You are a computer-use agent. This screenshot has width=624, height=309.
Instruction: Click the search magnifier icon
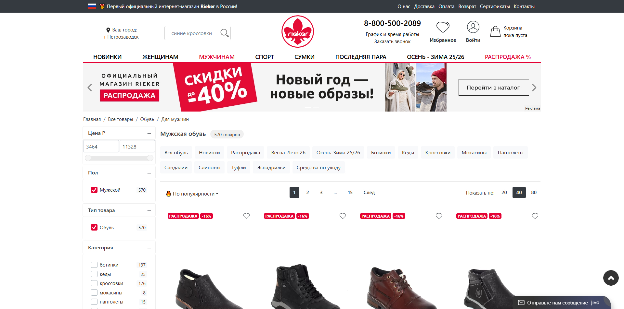click(224, 33)
